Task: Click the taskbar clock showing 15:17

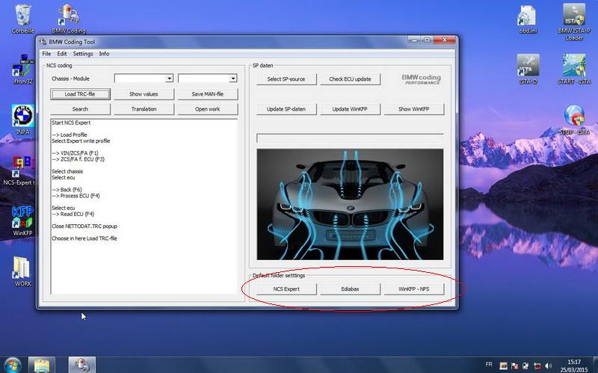Action: pos(574,366)
